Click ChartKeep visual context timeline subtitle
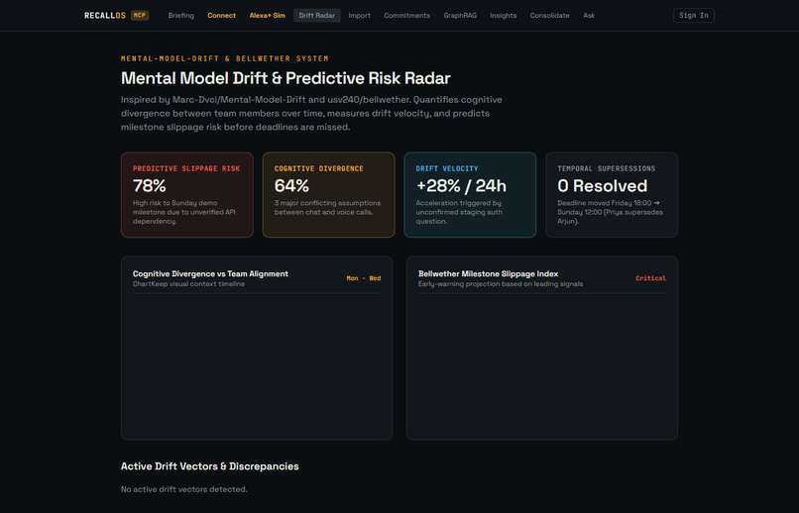The height and width of the screenshot is (513, 799). (x=188, y=284)
